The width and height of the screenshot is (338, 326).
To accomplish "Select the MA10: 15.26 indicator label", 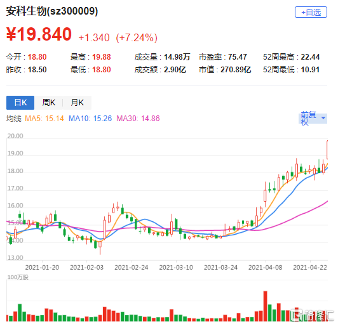I will 90,119.
